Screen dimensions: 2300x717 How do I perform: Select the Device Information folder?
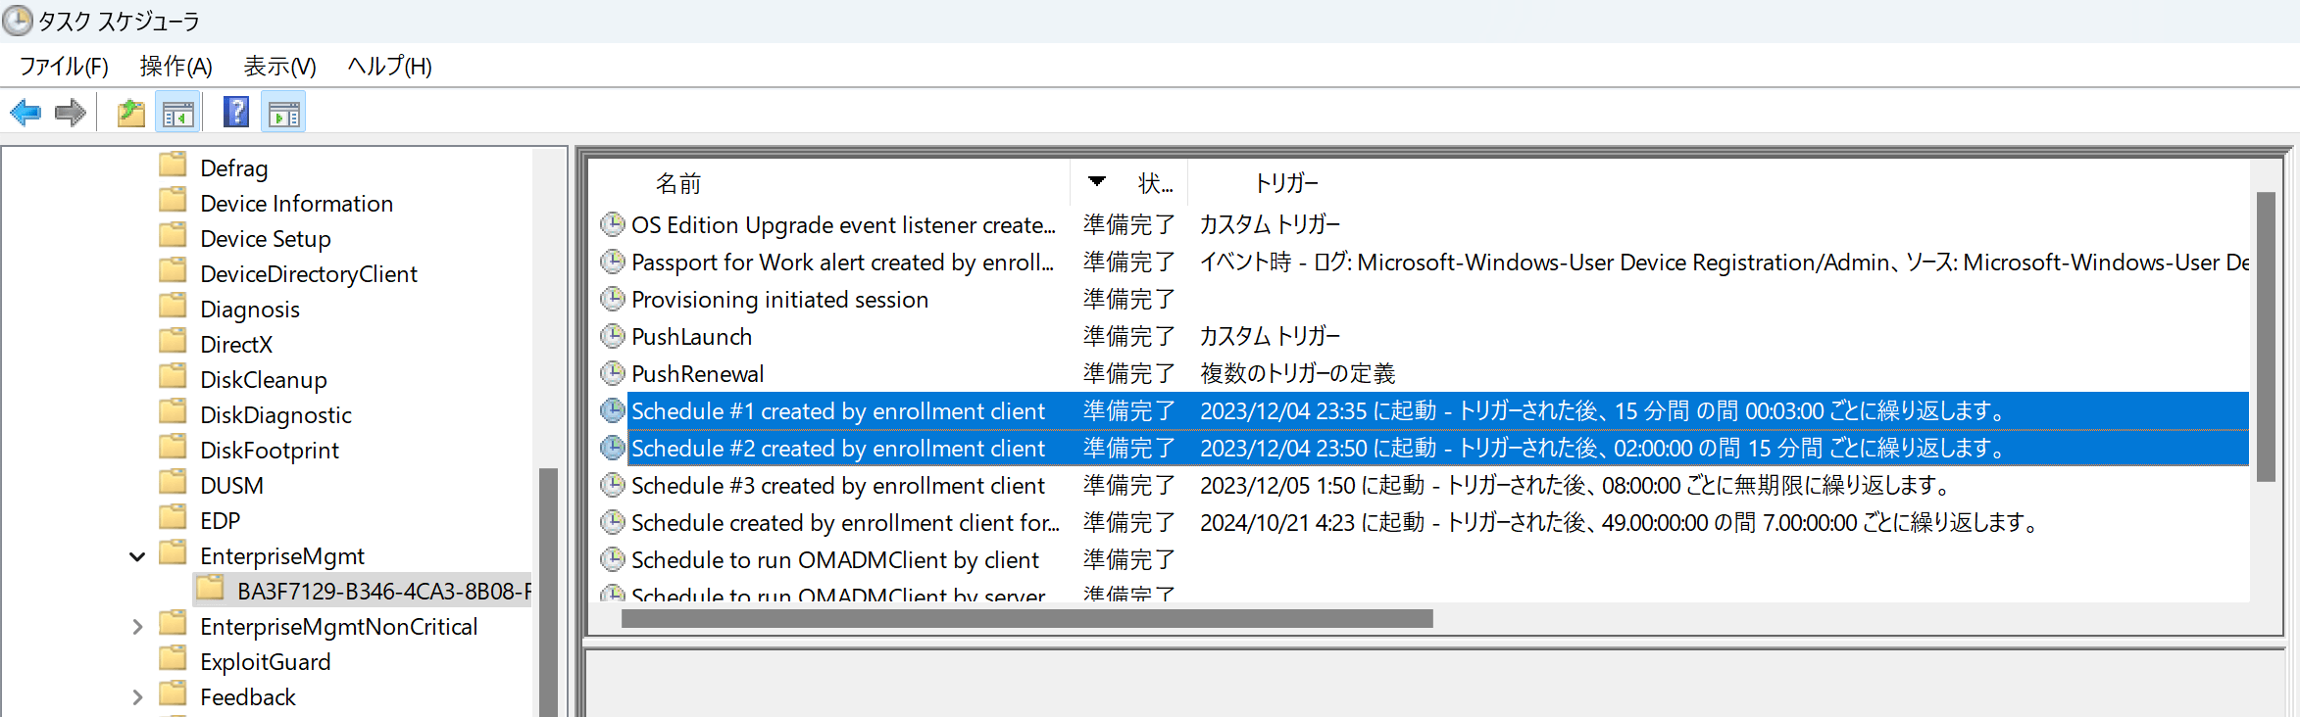tap(296, 204)
